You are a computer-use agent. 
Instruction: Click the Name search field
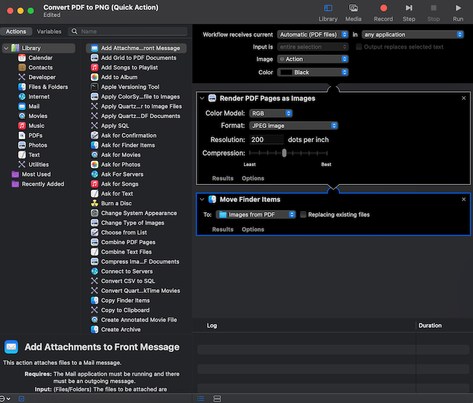[128, 31]
